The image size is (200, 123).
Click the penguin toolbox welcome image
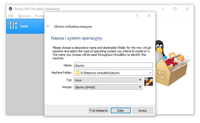172,63
